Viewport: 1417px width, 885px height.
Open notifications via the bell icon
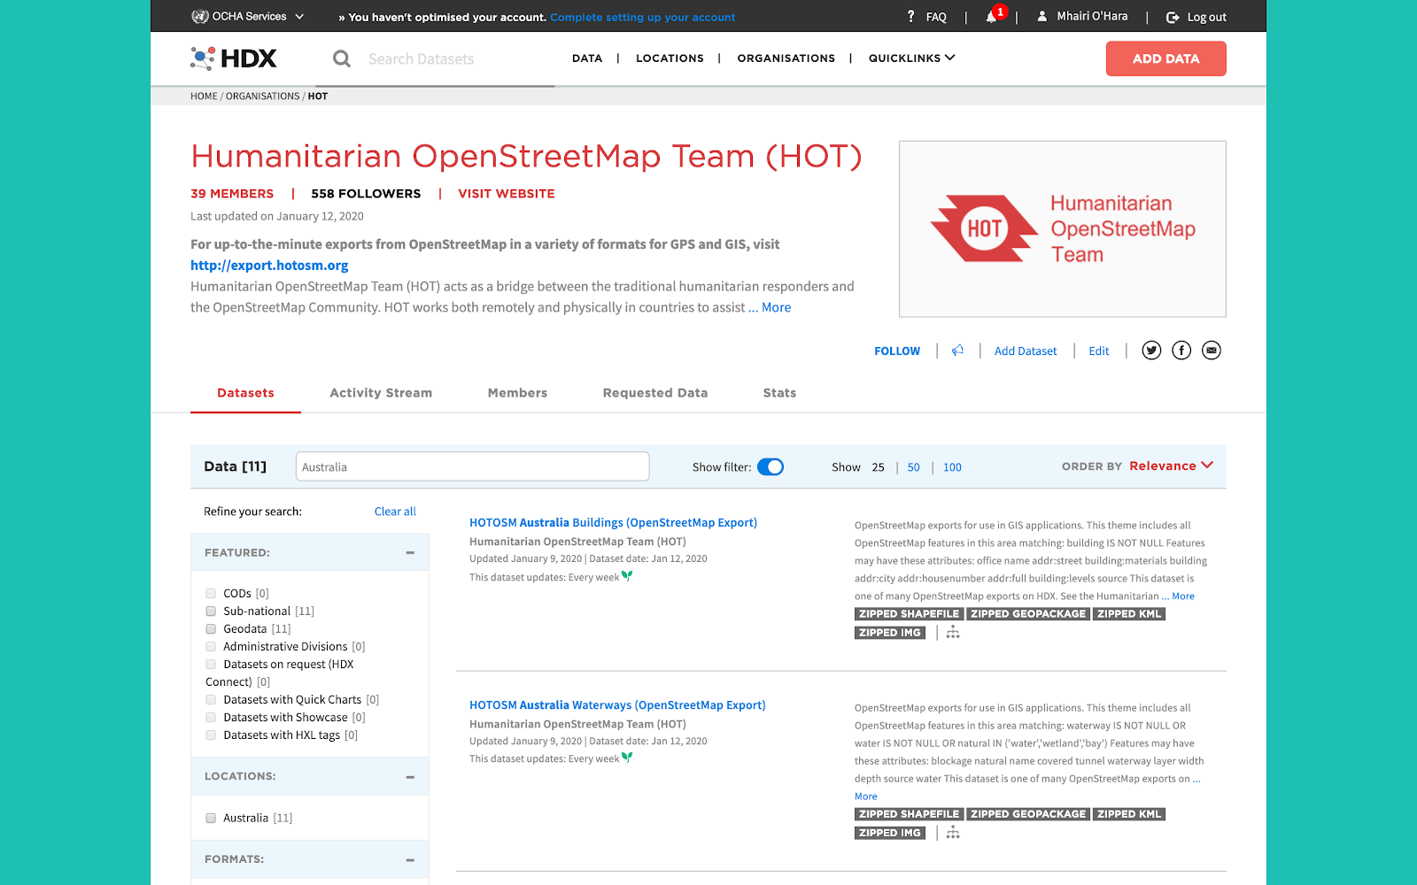click(991, 16)
